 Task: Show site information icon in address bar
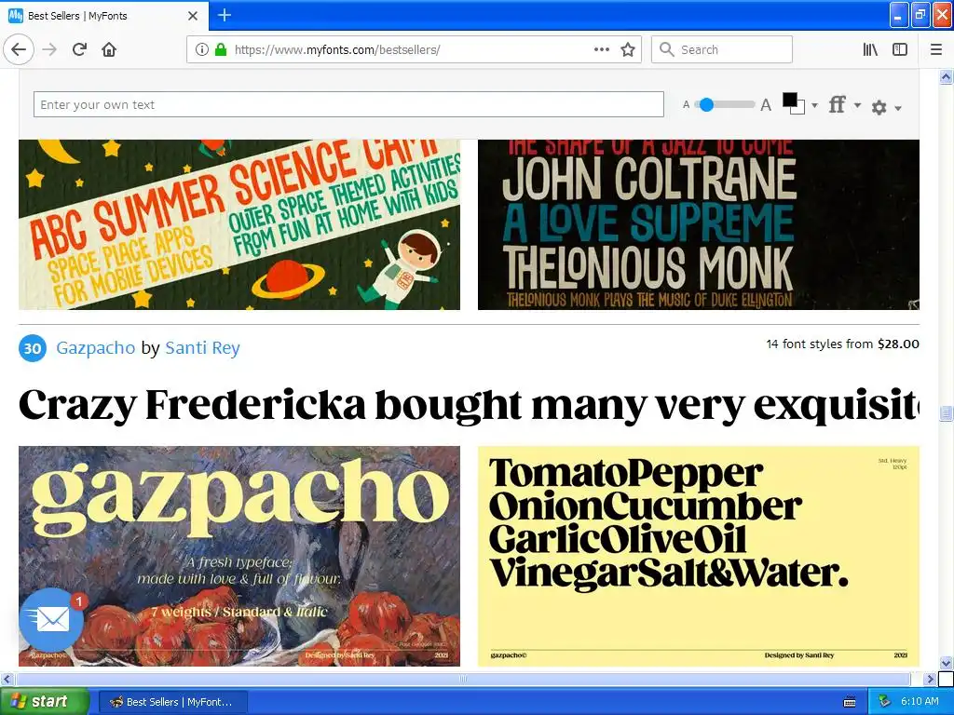click(x=201, y=49)
